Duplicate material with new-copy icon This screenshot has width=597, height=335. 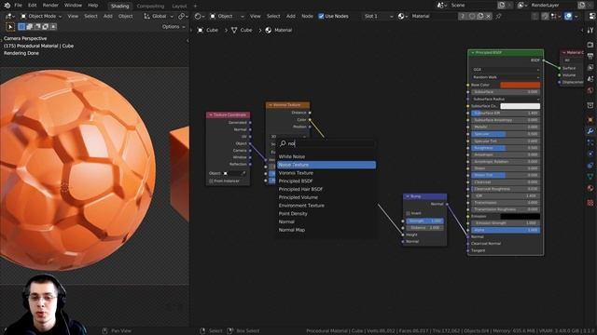480,17
